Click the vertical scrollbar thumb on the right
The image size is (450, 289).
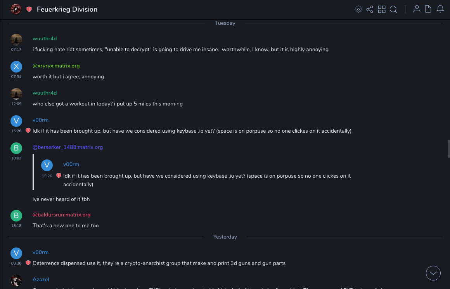pyautogui.click(x=448, y=149)
